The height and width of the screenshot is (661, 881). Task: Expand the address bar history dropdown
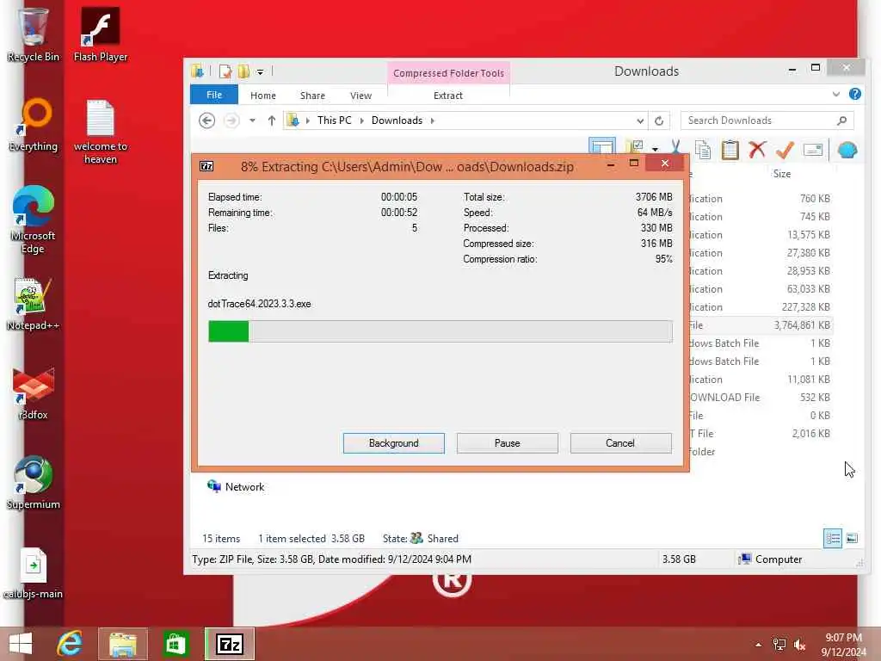(640, 120)
